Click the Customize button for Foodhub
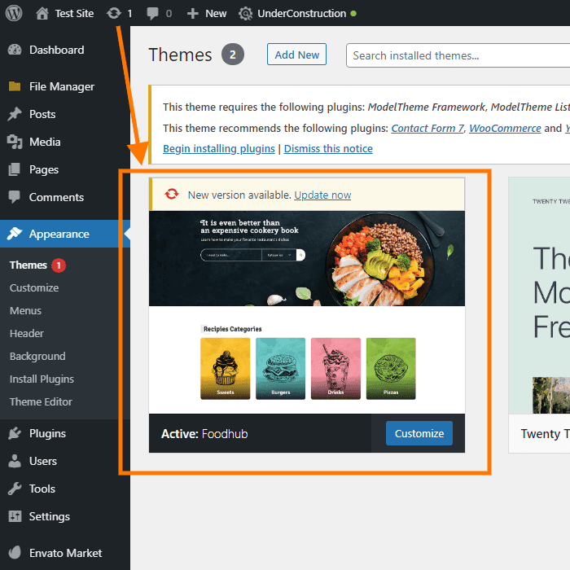The height and width of the screenshot is (570, 570). click(419, 433)
